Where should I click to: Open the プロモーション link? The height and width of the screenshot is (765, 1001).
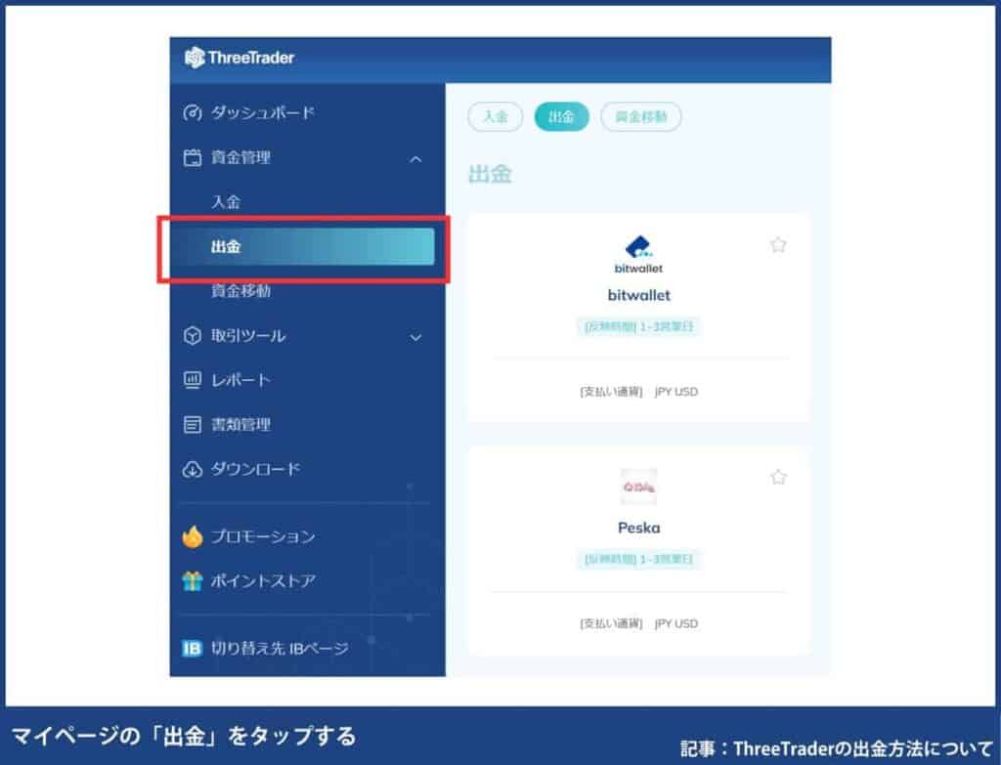tap(262, 536)
